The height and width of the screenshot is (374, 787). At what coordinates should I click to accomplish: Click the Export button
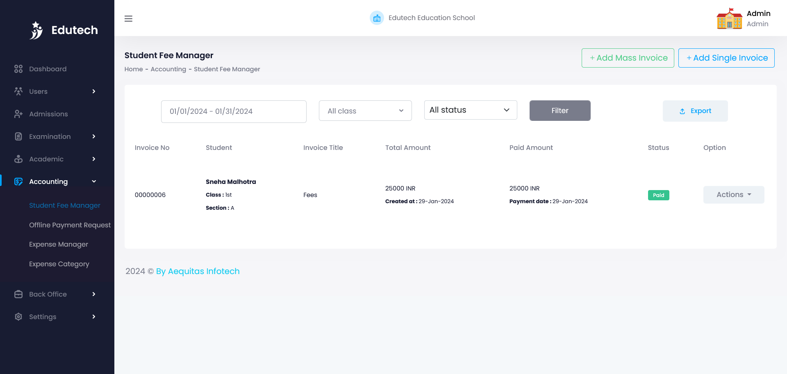pyautogui.click(x=695, y=111)
